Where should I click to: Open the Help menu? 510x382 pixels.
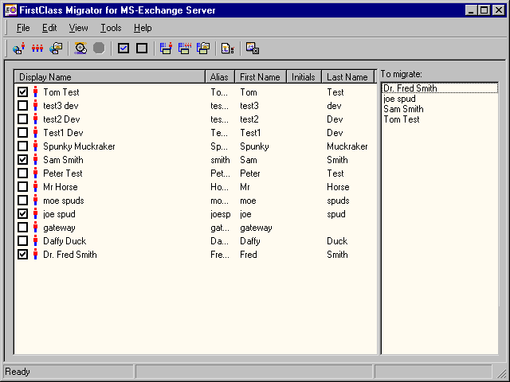coord(143,28)
